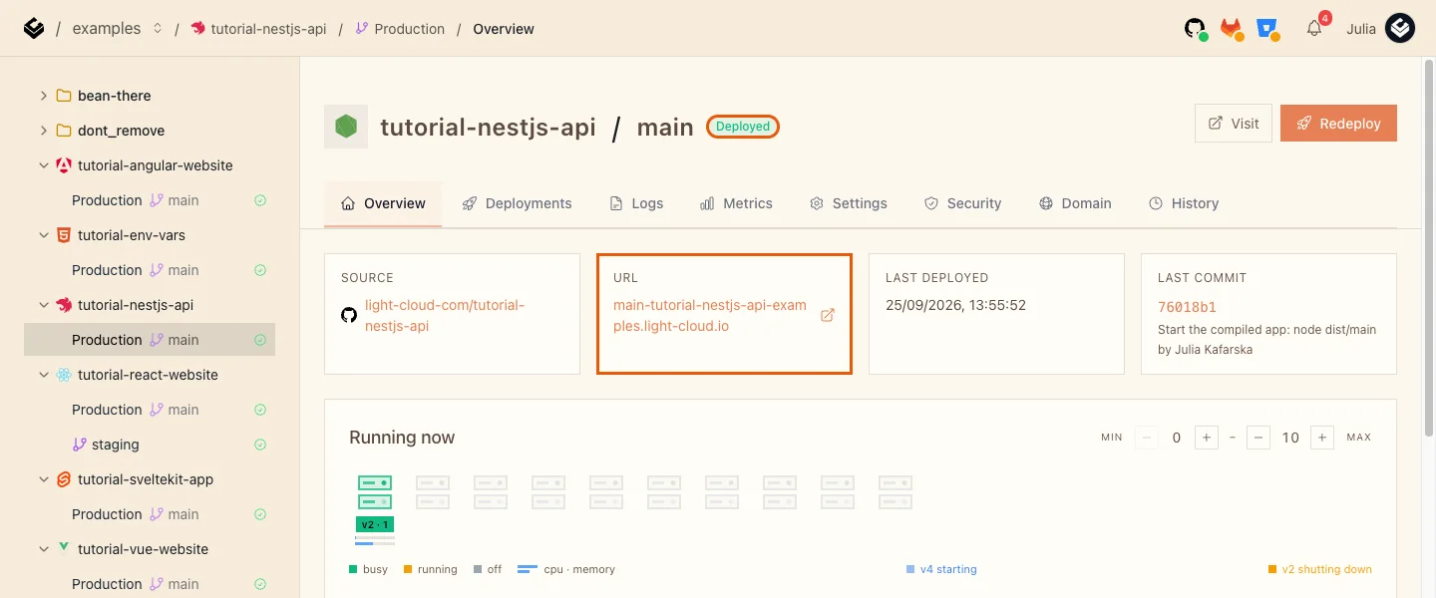
Task: Collapse the tutorial-sveltekit-app project
Action: point(43,479)
